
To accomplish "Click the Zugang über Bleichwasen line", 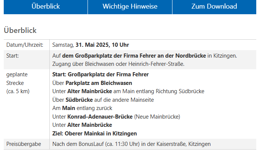I will [118, 64].
